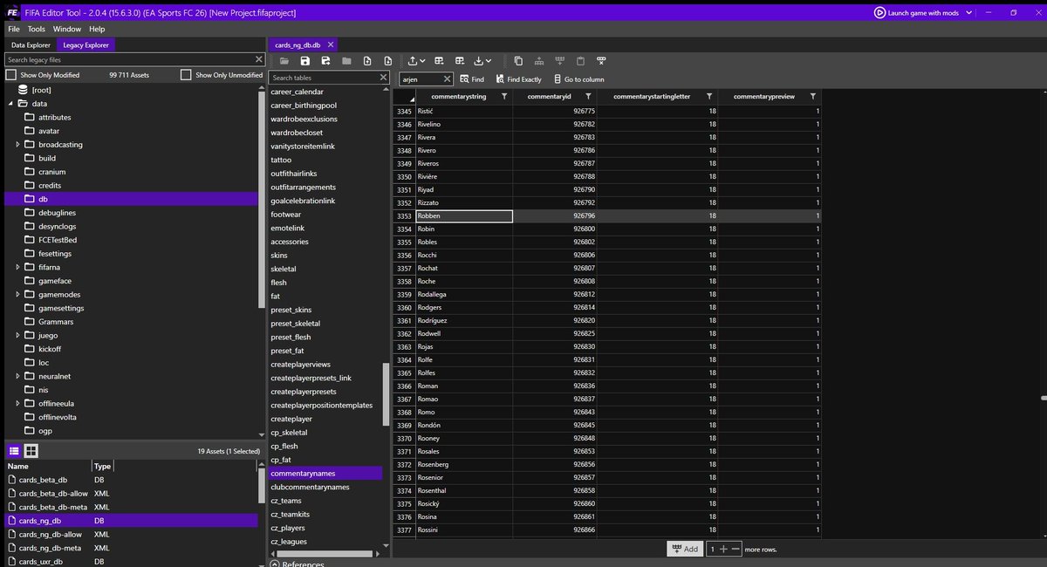The image size is (1047, 567).
Task: Filter the commentarystartingletter column
Action: [709, 96]
